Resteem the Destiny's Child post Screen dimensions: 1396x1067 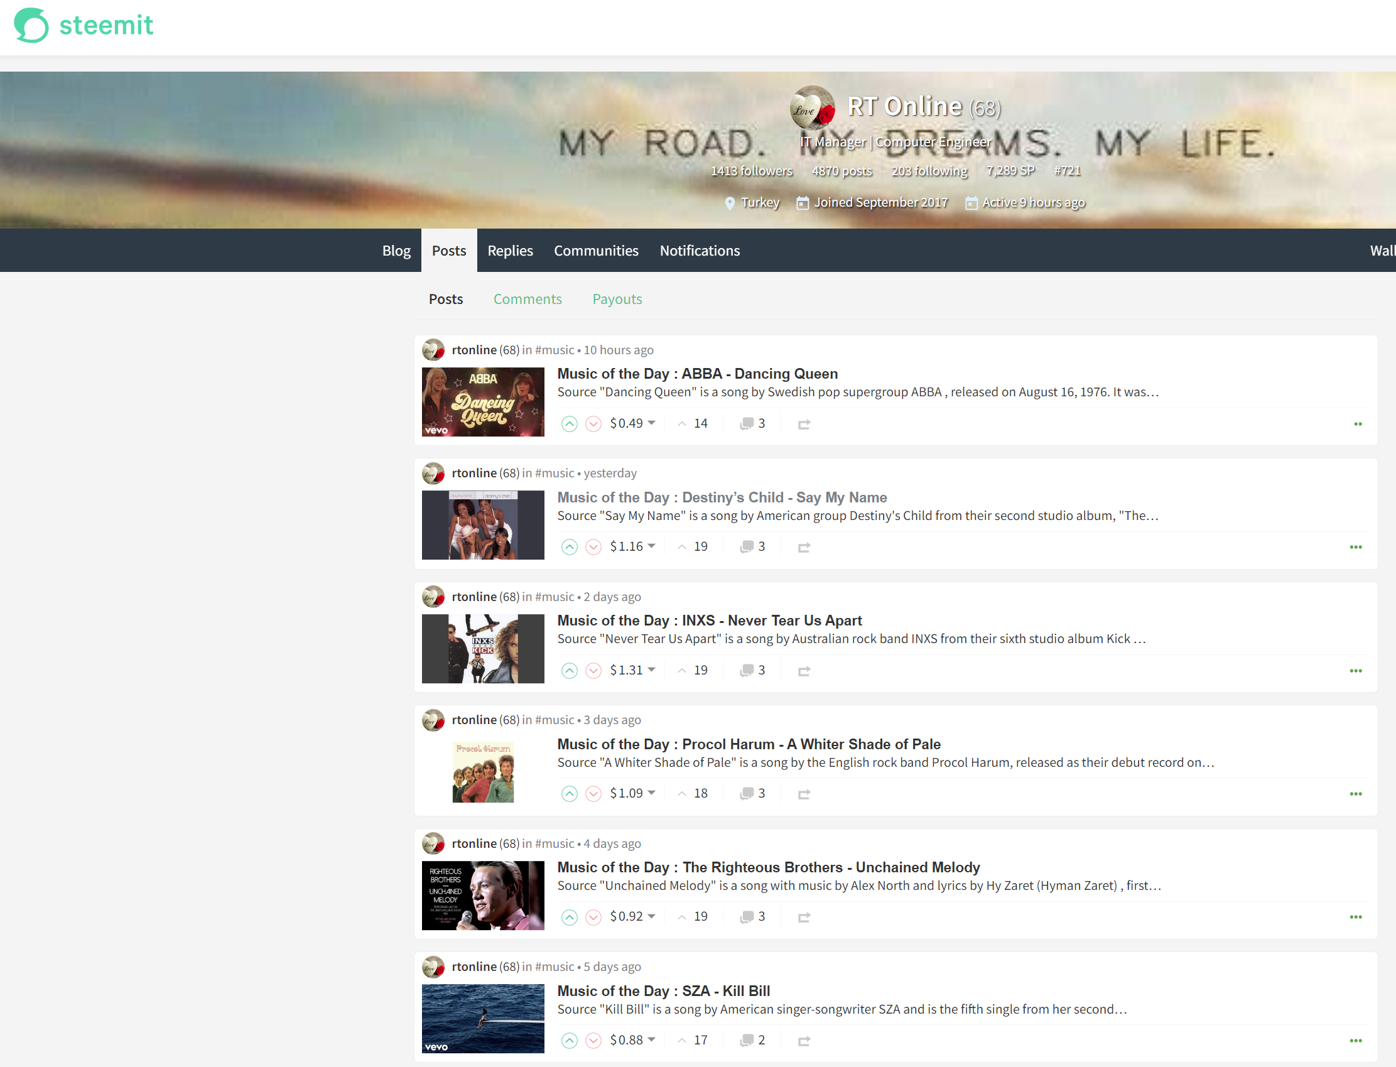tap(804, 548)
